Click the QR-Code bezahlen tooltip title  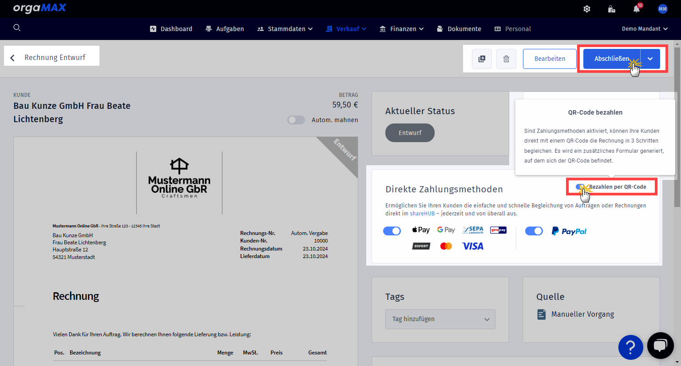[595, 112]
